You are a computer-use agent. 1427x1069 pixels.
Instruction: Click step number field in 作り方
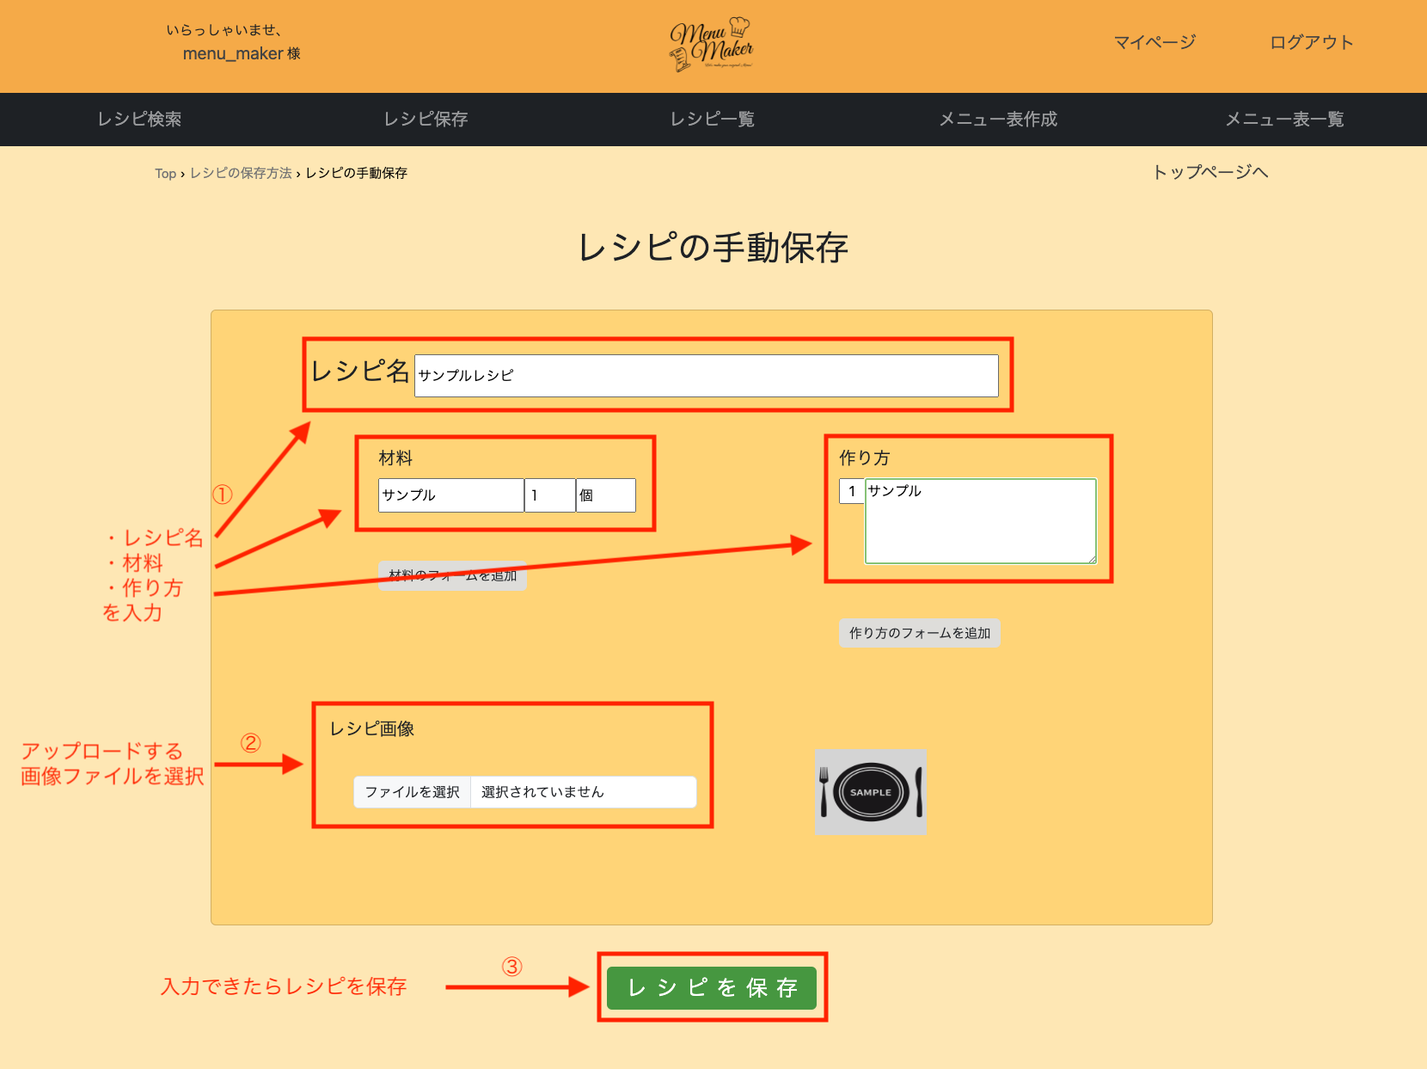[x=852, y=491]
